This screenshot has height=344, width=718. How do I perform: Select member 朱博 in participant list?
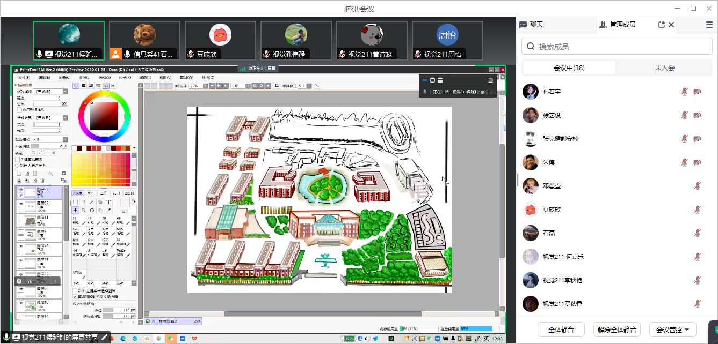[x=549, y=162]
